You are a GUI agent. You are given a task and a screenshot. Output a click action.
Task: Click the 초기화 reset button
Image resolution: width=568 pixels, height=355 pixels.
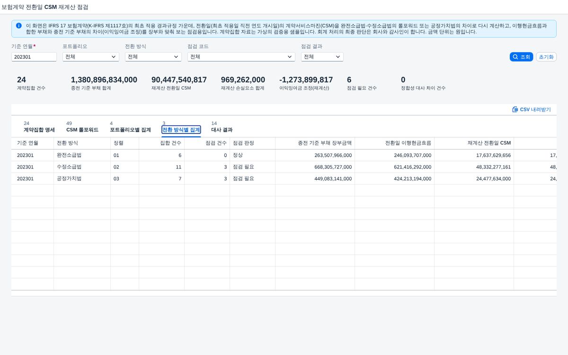point(546,57)
